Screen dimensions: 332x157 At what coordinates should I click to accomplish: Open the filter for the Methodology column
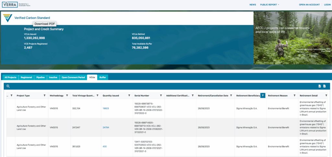(67, 96)
